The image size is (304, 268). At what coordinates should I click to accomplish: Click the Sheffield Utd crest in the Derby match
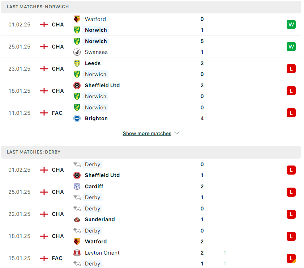(x=77, y=175)
